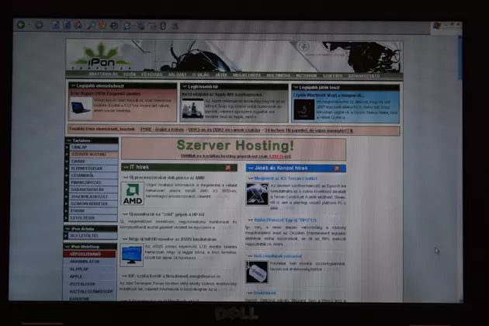Click the RSS icon in IT hírek header
Image resolution: width=489 pixels, height=326 pixels.
tap(228, 168)
